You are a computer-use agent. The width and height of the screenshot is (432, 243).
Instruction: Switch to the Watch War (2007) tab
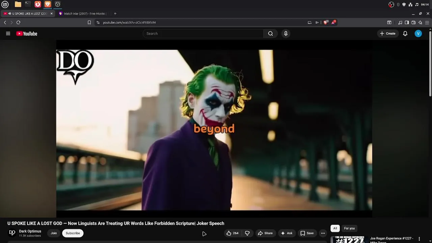click(83, 13)
